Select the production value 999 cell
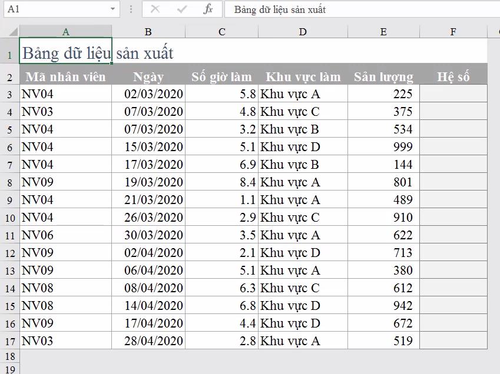This screenshot has width=500, height=374. coord(384,147)
